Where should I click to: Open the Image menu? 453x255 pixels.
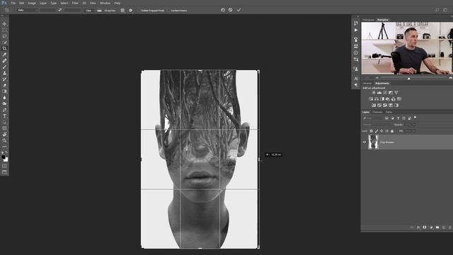(32, 3)
